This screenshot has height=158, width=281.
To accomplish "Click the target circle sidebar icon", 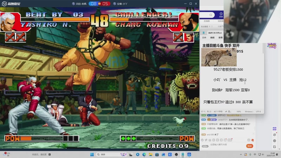I will click(275, 141).
